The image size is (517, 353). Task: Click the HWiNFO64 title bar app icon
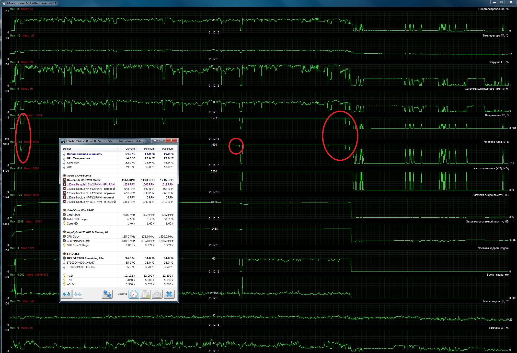(63, 141)
